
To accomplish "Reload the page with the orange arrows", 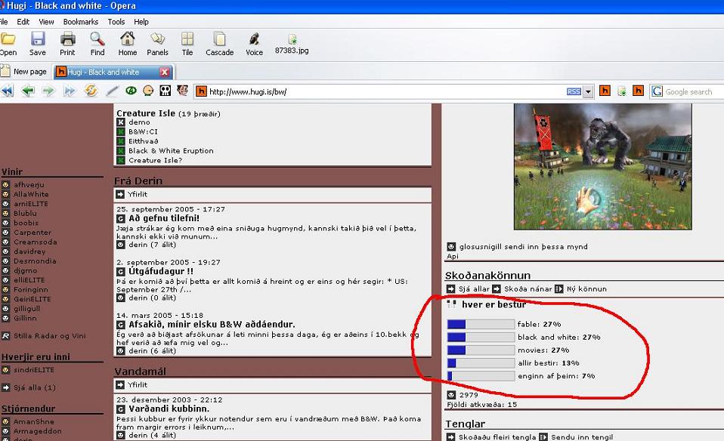I will pyautogui.click(x=91, y=91).
